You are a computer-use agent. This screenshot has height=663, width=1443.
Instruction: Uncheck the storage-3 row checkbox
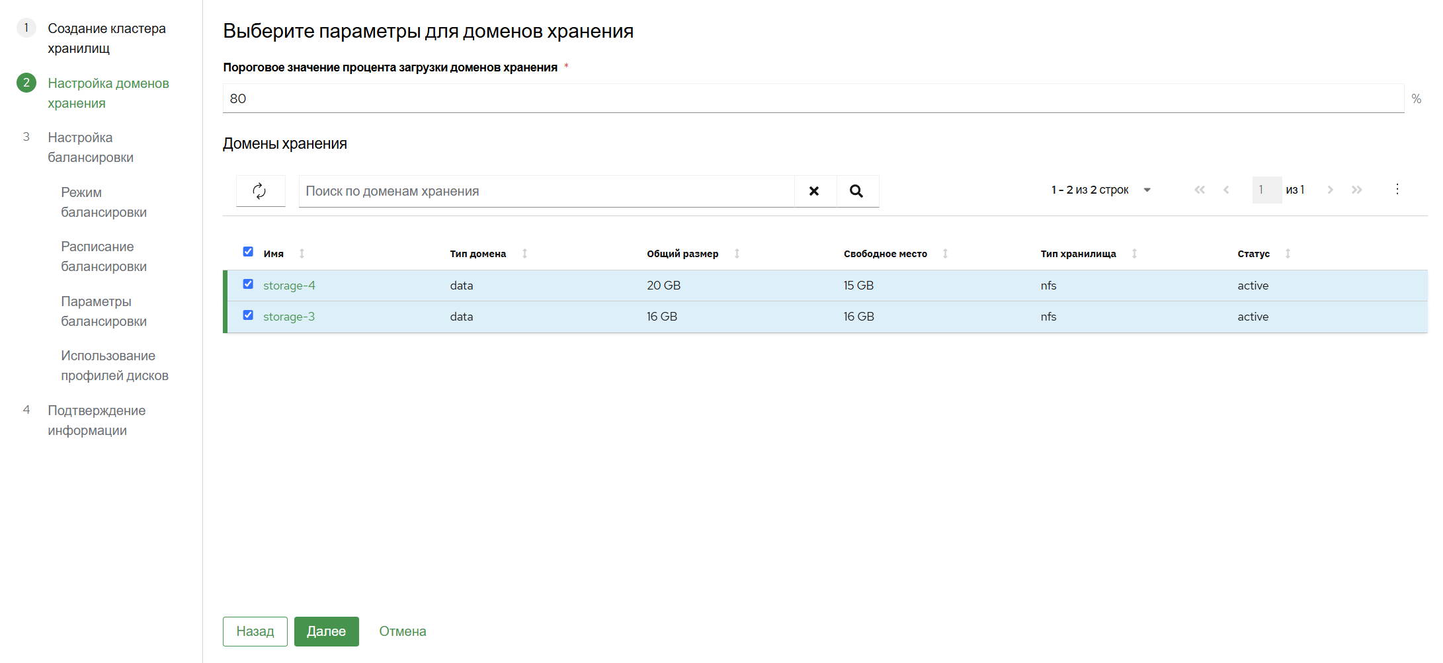(248, 315)
